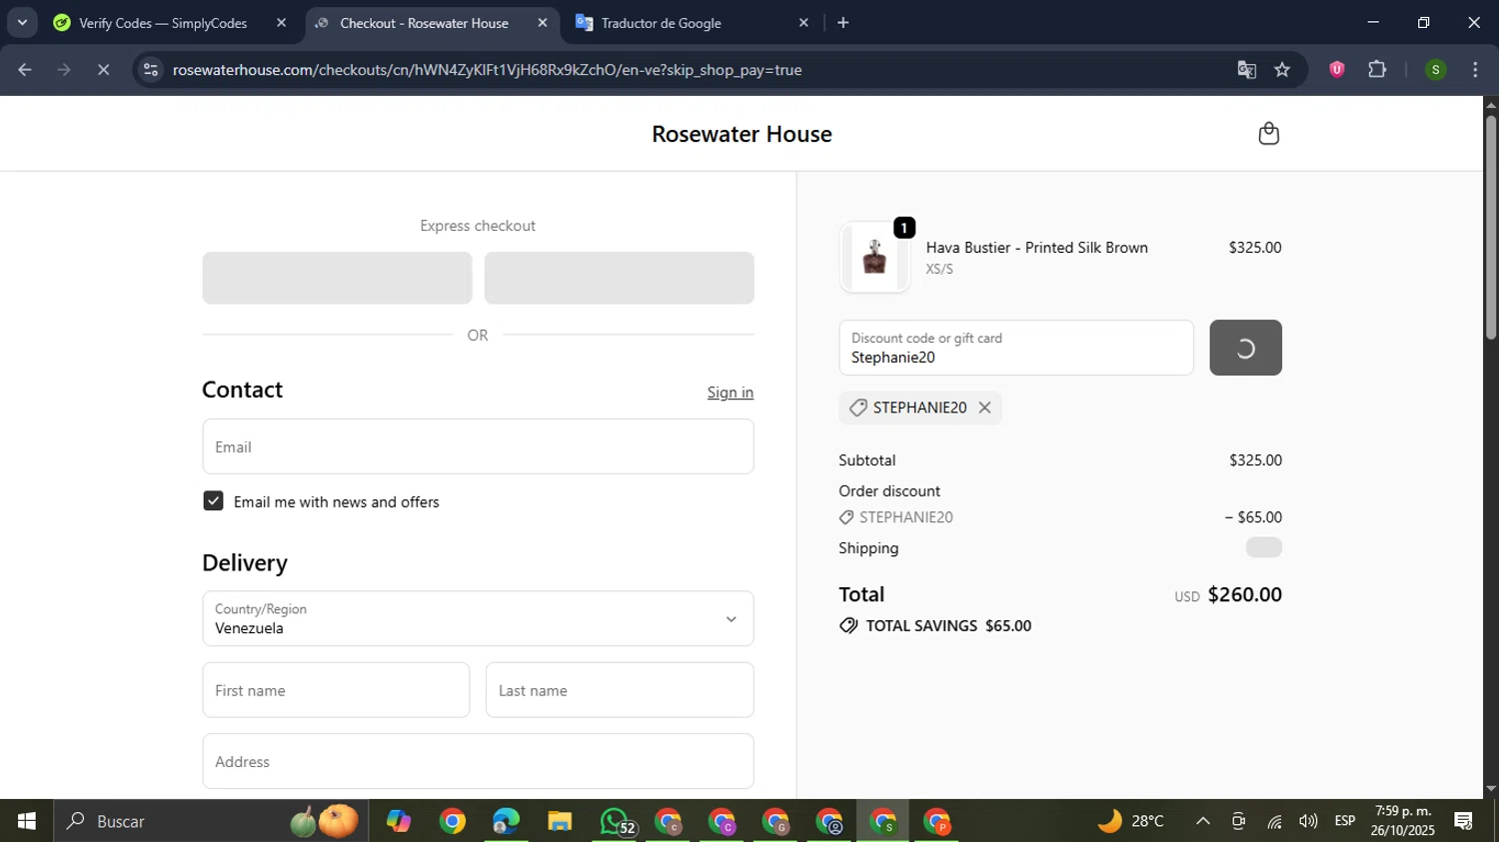Viewport: 1499px width, 842px height.
Task: Toggle Email me with news and offers
Action: coord(213,501)
